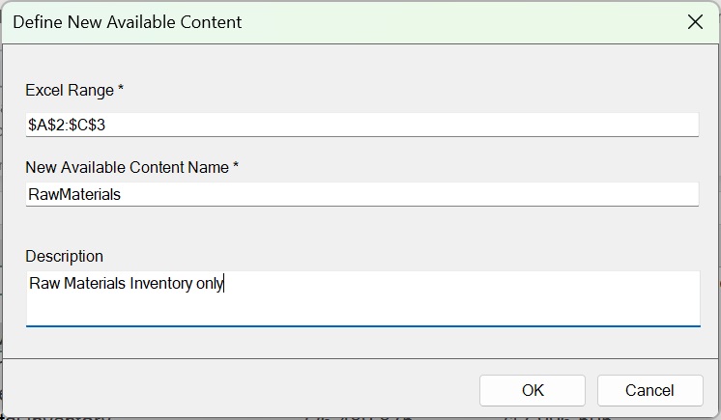
Task: Click the asterisk after New Available Content Name
Action: point(235,167)
